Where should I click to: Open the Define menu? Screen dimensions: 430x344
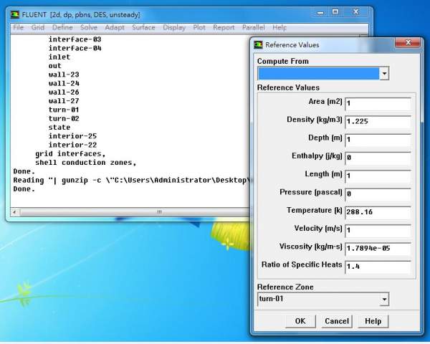click(62, 27)
